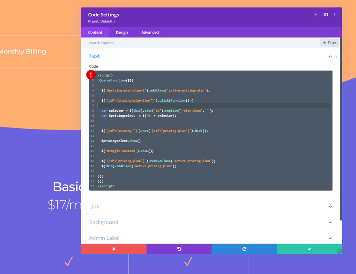This screenshot has width=356, height=274.
Task: Click in the Search Options field
Action: pos(201,43)
